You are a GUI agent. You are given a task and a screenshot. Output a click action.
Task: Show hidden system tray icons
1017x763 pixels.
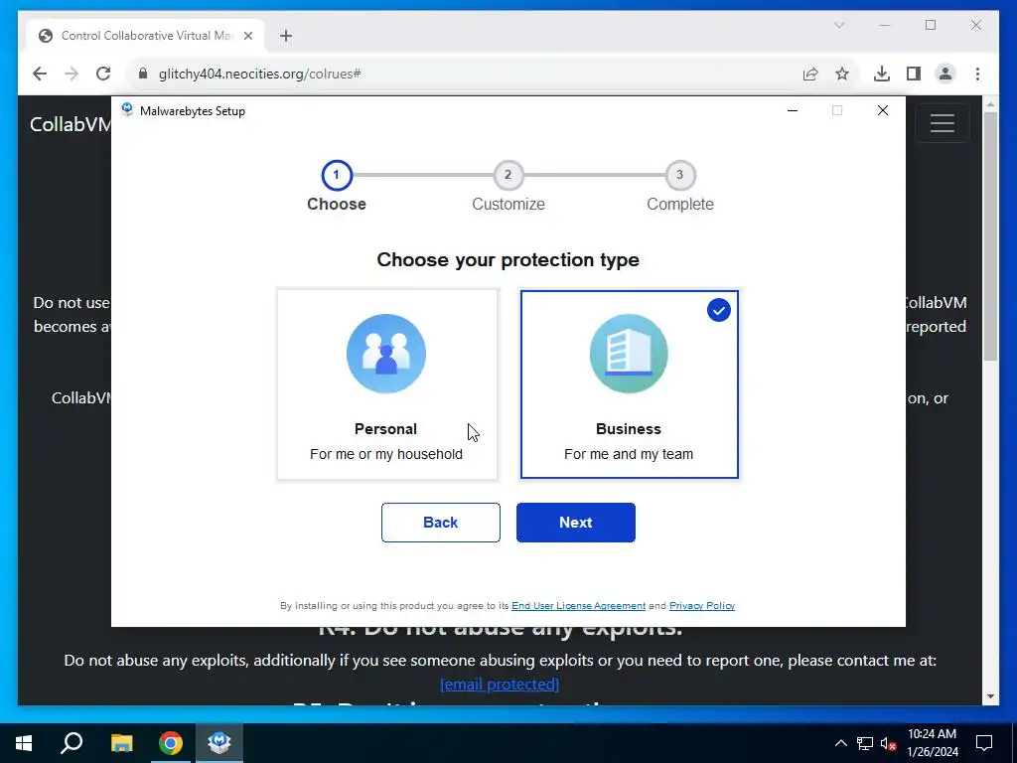(840, 743)
